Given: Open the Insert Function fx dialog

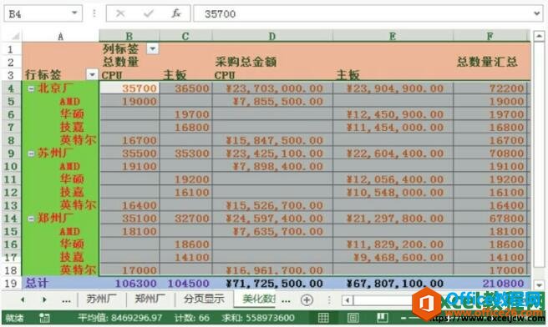Looking at the screenshot, I should pyautogui.click(x=176, y=13).
